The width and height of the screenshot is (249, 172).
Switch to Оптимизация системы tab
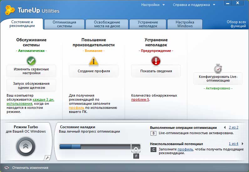click(x=64, y=24)
